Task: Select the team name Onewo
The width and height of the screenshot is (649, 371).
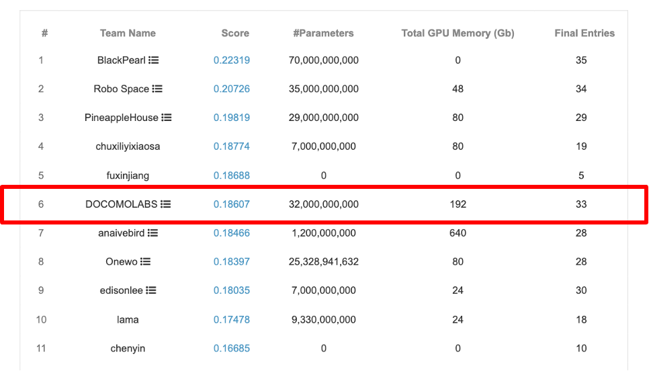Action: pyautogui.click(x=122, y=261)
